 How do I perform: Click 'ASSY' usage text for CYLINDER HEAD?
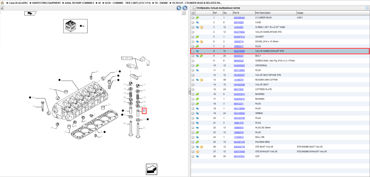pyautogui.click(x=299, y=18)
